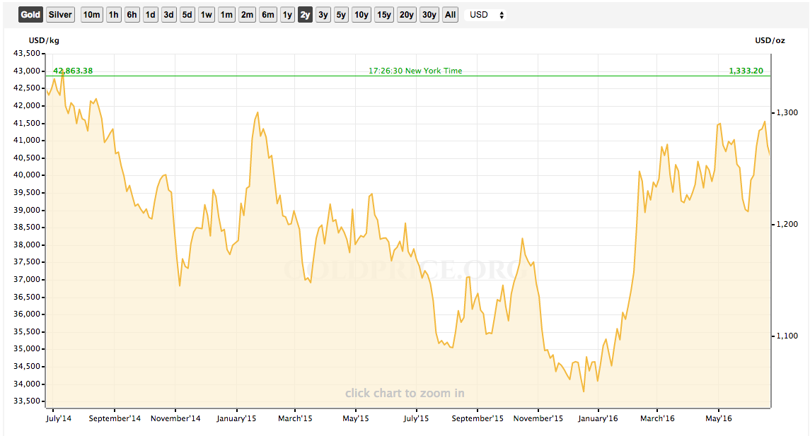The height and width of the screenshot is (436, 810).
Task: Click 'click chart to zoom in' text
Action: pyautogui.click(x=405, y=393)
